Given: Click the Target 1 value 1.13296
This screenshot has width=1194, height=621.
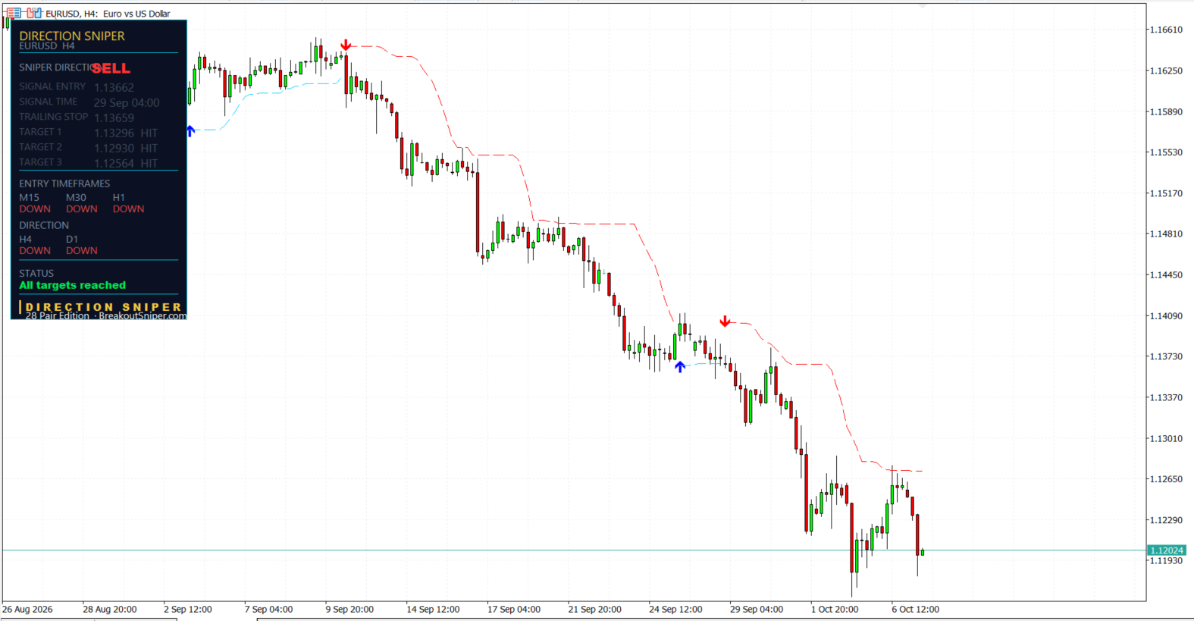Looking at the screenshot, I should tap(114, 133).
